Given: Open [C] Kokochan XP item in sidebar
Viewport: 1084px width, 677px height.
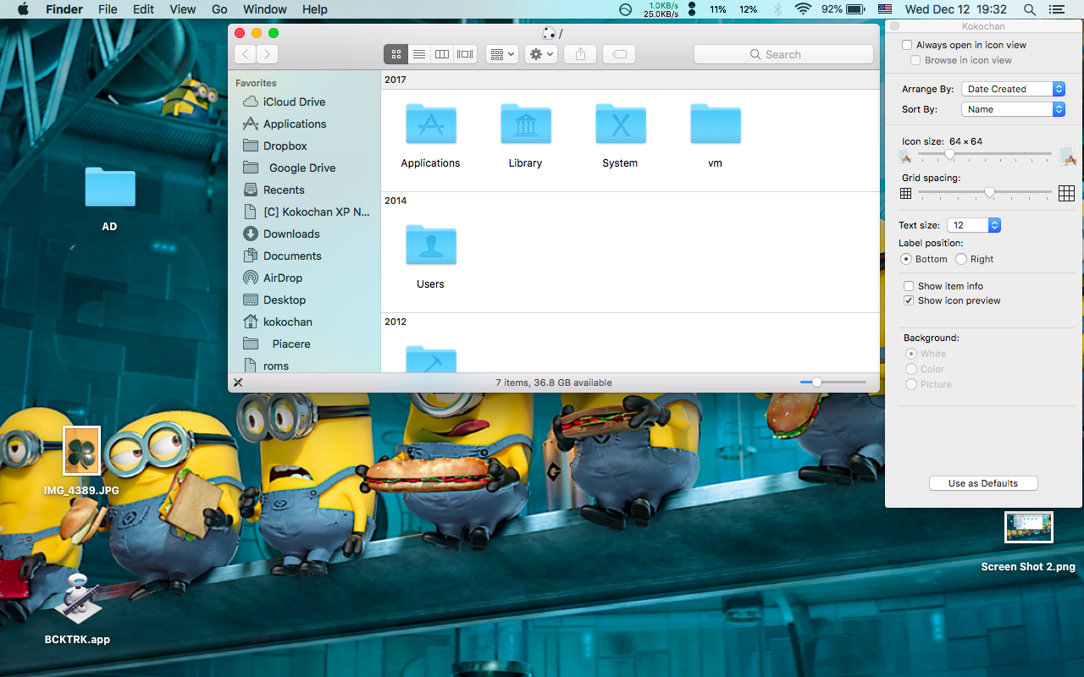Looking at the screenshot, I should coord(305,212).
